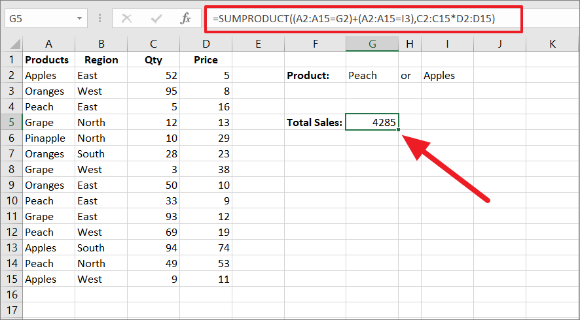Click the Product: label cell
580x320 pixels.
pos(315,75)
